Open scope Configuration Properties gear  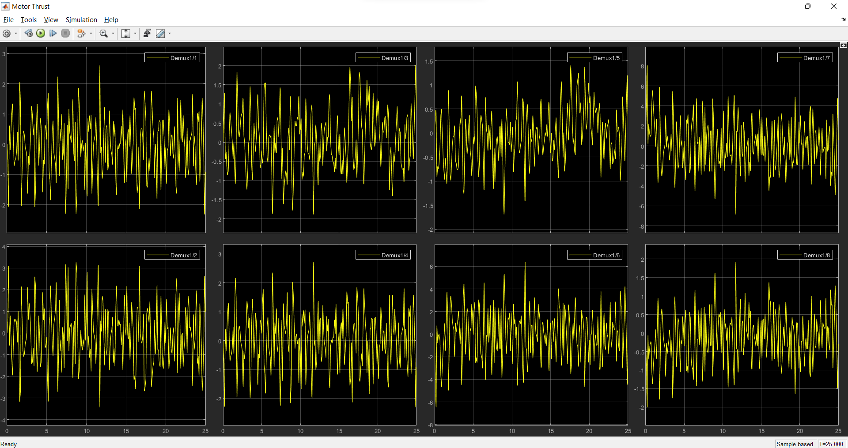pyautogui.click(x=7, y=34)
